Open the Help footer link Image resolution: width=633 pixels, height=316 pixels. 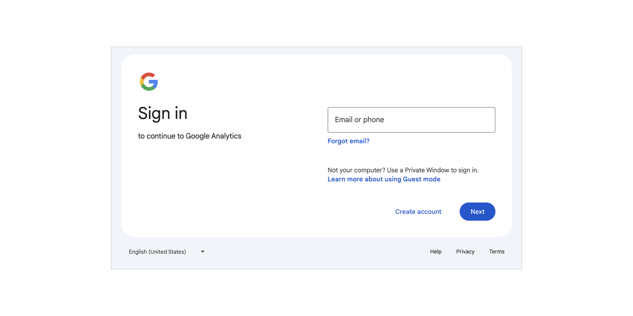[435, 252]
